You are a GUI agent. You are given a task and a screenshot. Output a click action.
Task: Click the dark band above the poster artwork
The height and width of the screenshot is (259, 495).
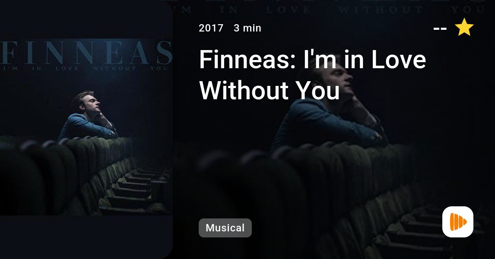point(86,19)
